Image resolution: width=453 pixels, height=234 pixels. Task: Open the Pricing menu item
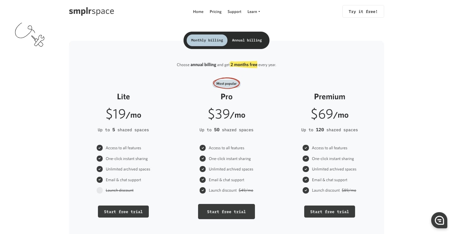click(215, 12)
